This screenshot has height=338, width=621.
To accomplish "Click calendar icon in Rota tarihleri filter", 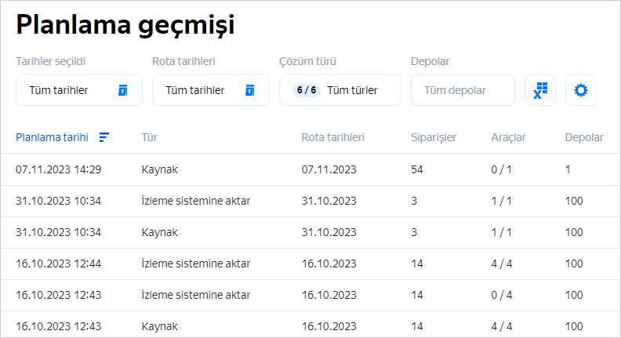I will (249, 90).
